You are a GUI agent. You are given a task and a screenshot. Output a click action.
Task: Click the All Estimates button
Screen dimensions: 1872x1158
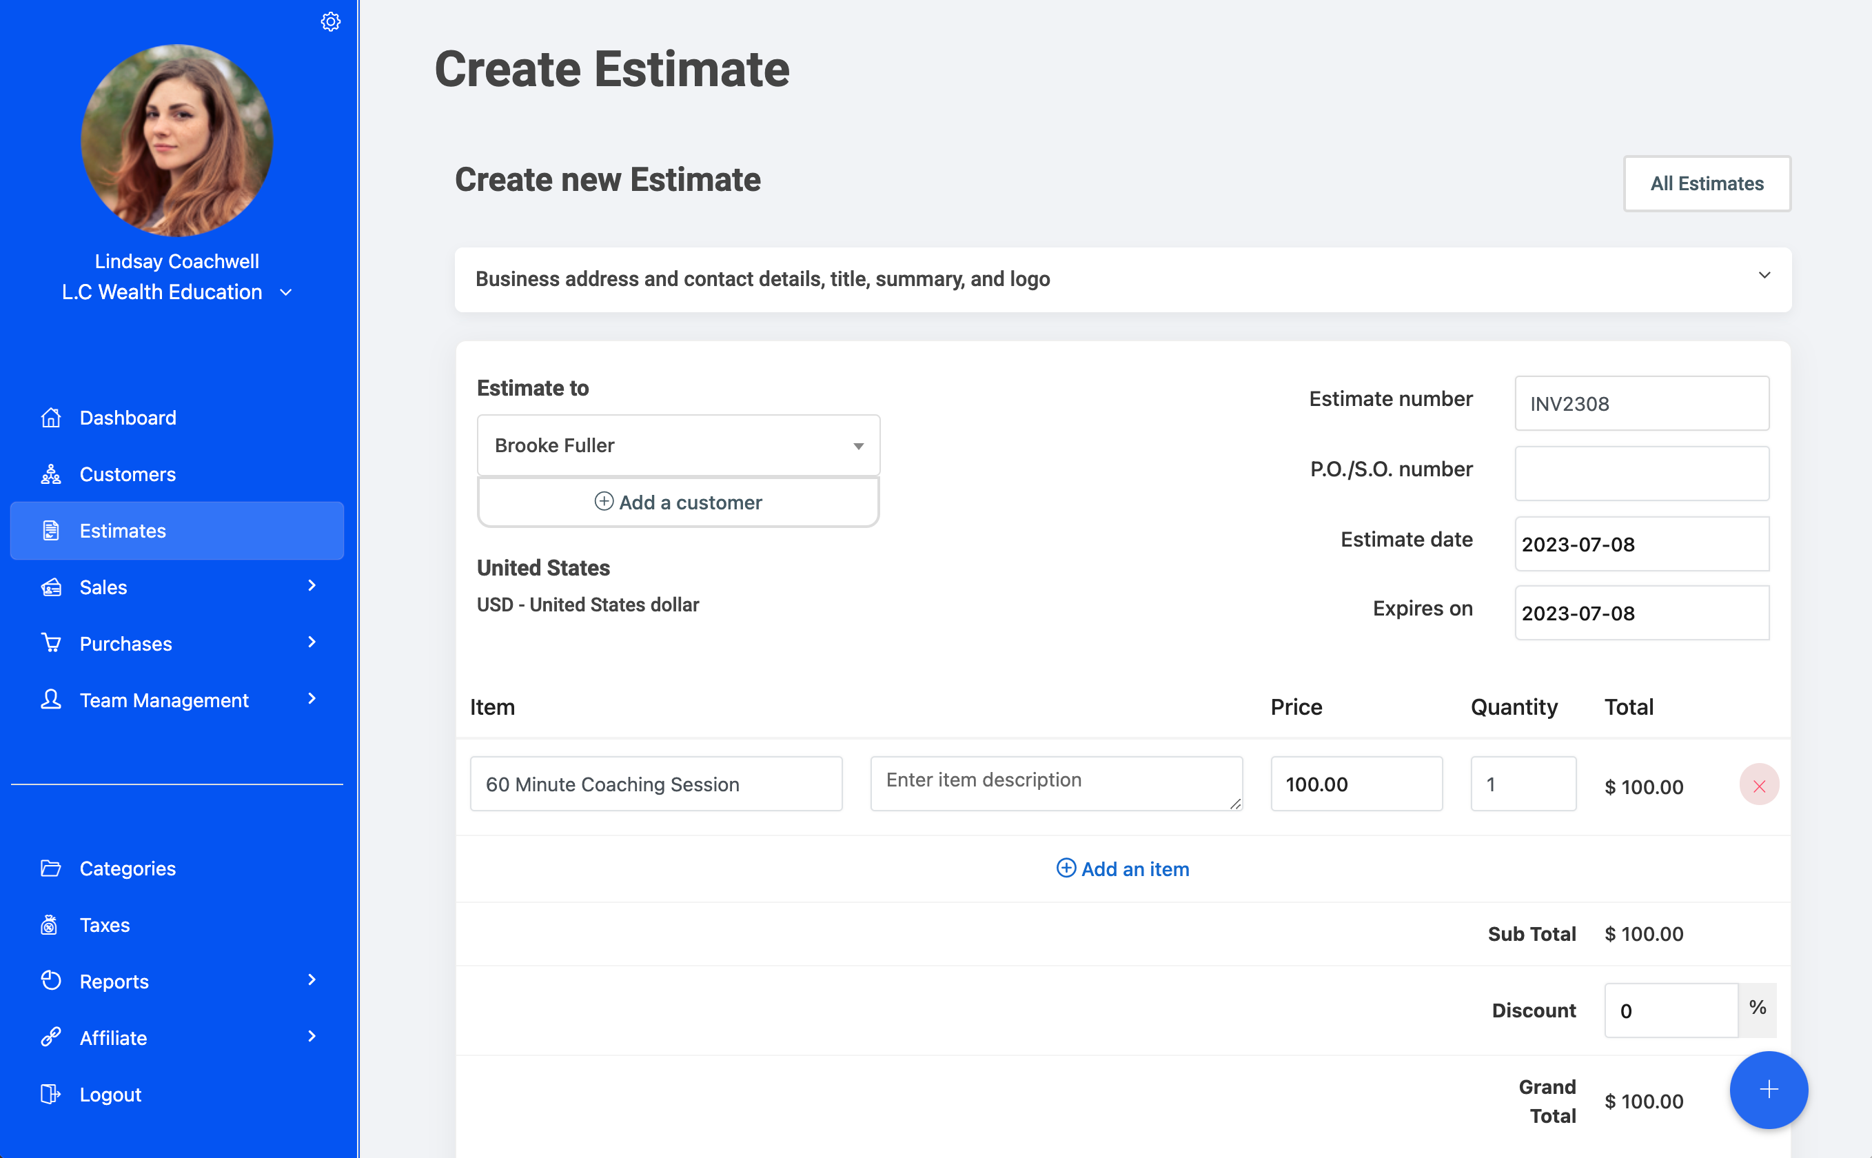click(1706, 184)
